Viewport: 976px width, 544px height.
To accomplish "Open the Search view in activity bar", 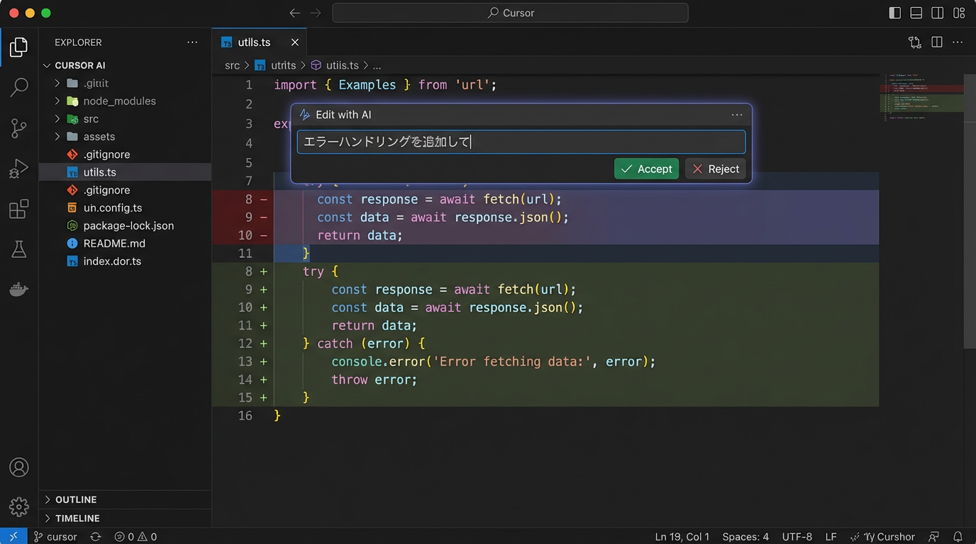I will (19, 87).
